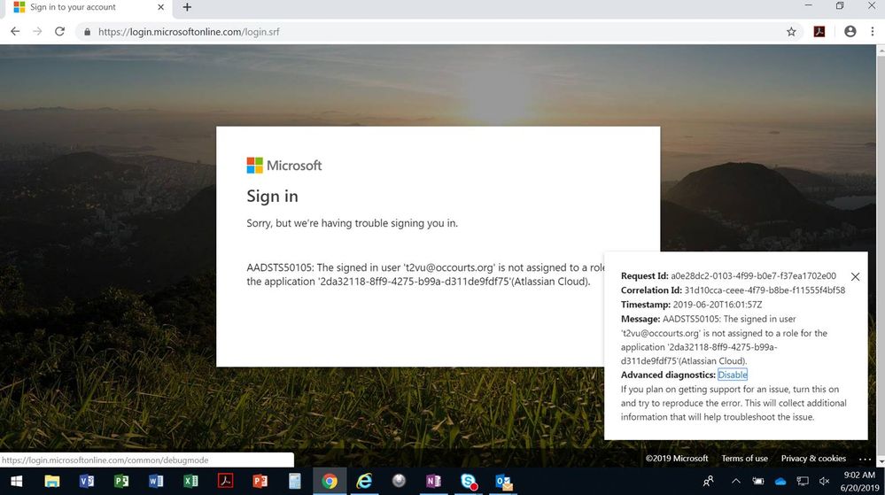Show hidden system tray icons
The image size is (885, 495).
tap(735, 481)
